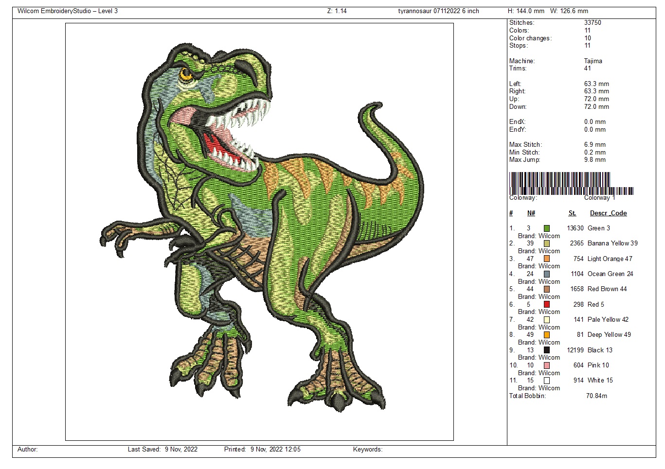Click the Trims value '41'
Viewport: 665px width, 469px height.
point(588,69)
